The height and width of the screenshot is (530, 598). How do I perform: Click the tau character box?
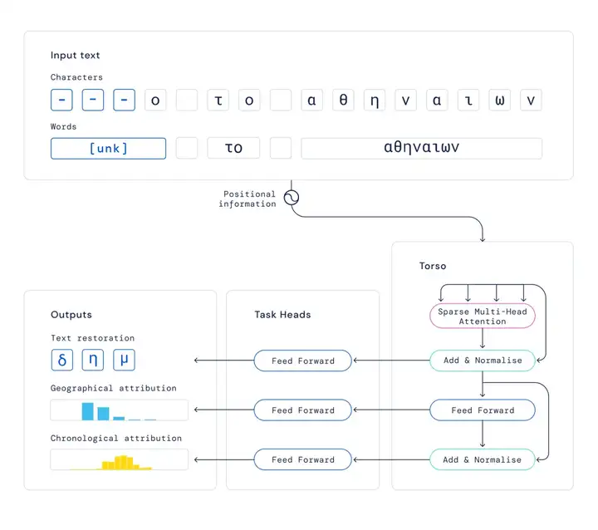(x=218, y=100)
